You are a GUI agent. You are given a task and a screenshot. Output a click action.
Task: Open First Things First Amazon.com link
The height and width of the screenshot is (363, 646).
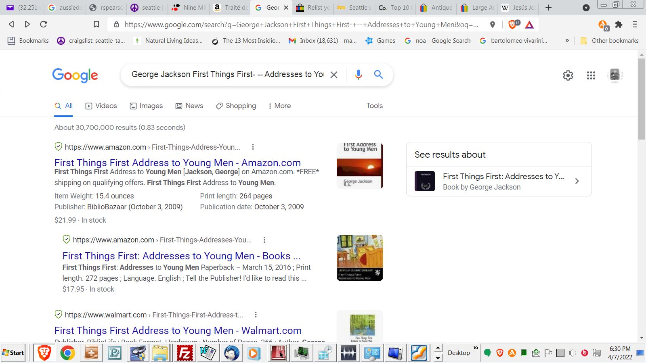tap(178, 163)
